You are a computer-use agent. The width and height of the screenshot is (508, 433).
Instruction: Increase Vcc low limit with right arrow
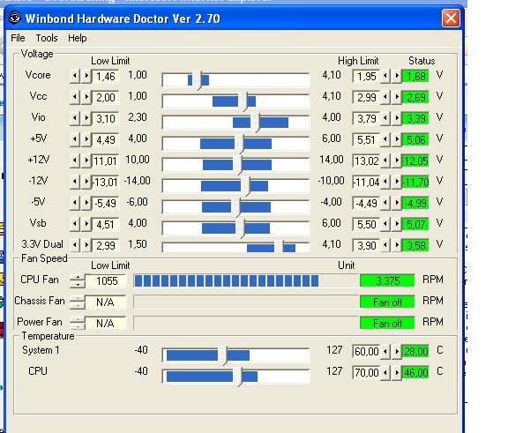[86, 97]
